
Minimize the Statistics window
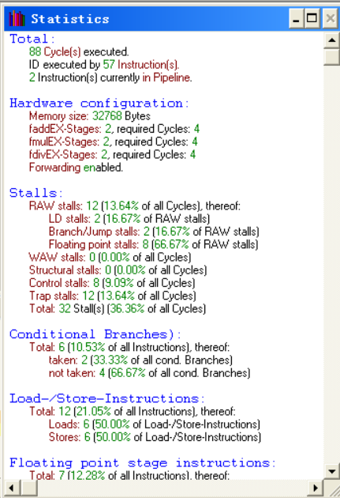click(297, 18)
